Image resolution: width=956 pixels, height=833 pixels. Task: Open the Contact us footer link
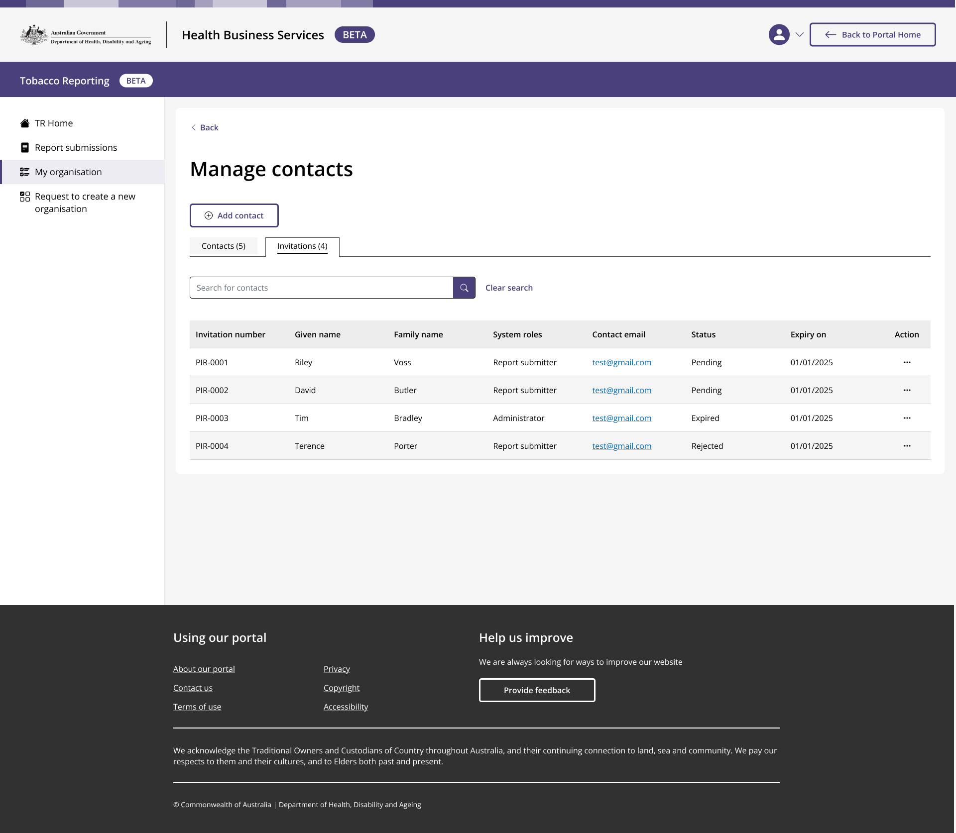[193, 688]
